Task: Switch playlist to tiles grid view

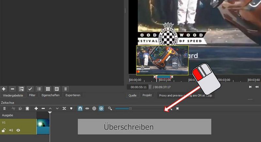Action: [x=48, y=89]
